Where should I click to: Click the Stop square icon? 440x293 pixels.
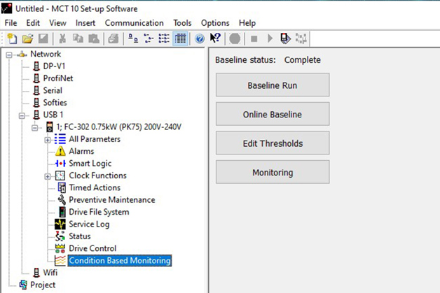[254, 38]
